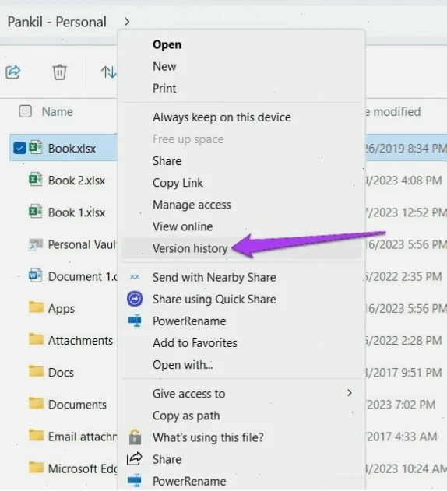The height and width of the screenshot is (491, 447).
Task: Choose Open with...
Action: tap(182, 365)
